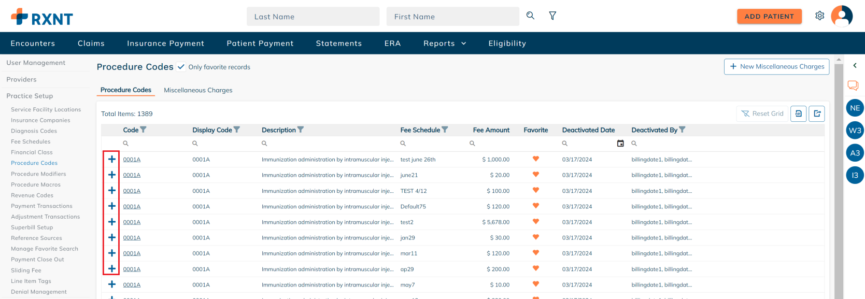
Task: Open the Code column filter icon
Action: (x=144, y=130)
